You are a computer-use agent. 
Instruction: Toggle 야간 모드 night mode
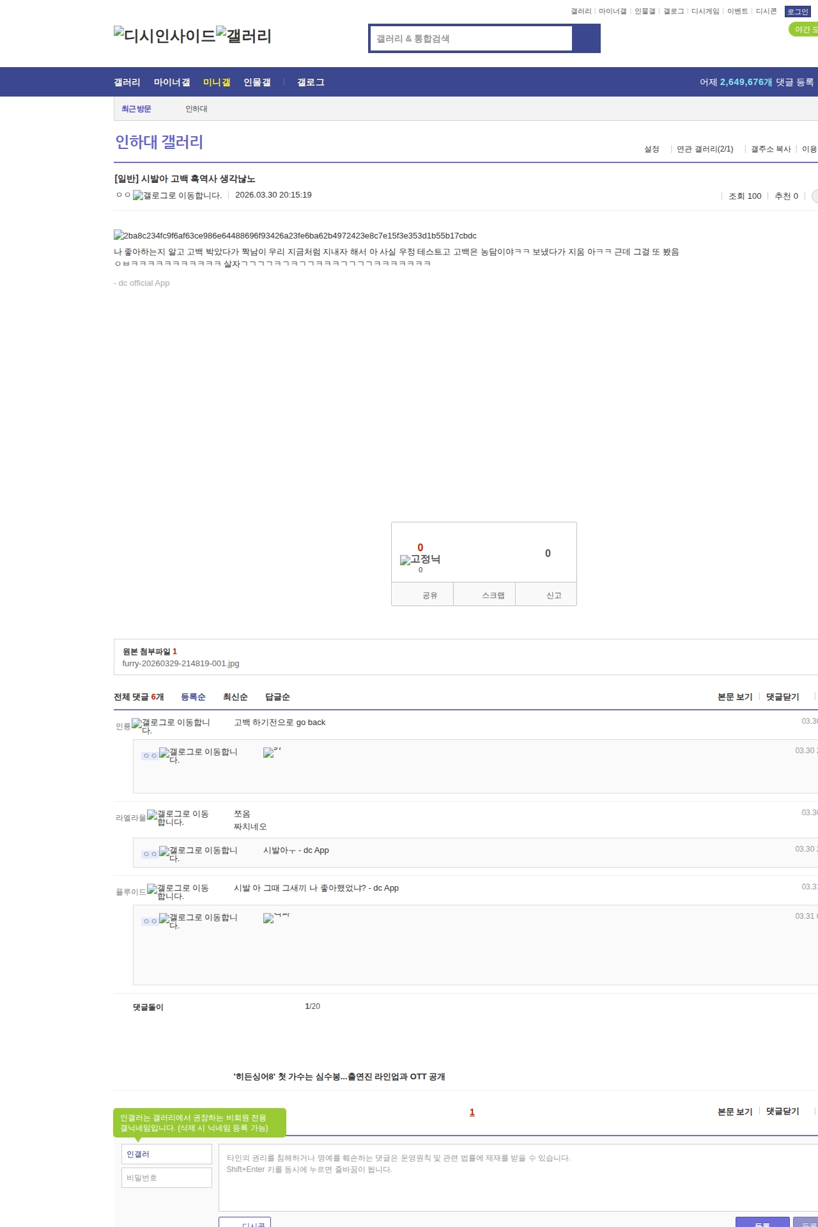(804, 29)
